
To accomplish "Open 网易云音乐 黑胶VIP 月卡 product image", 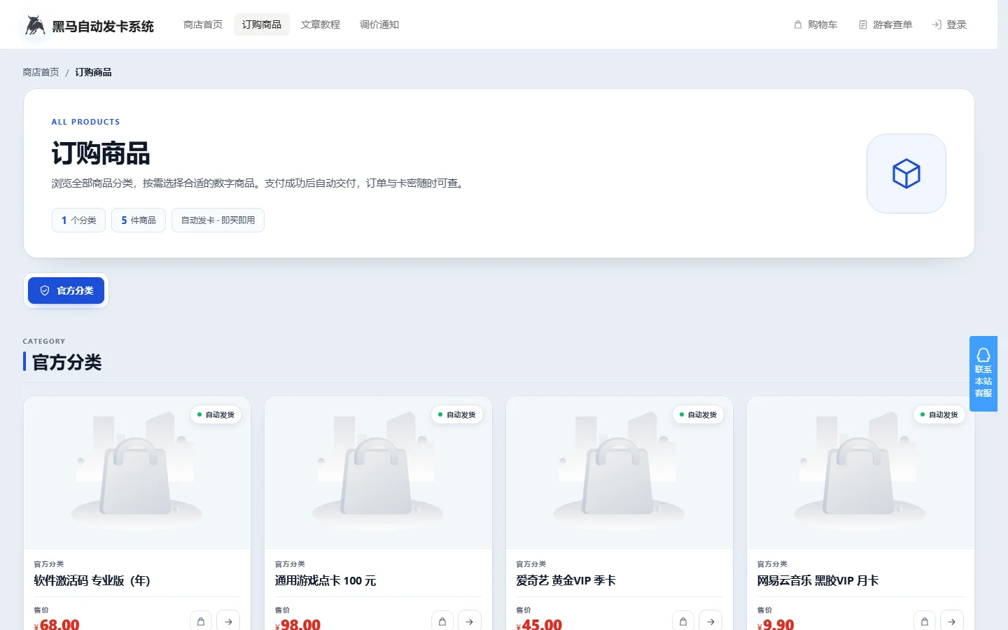I will coord(860,472).
